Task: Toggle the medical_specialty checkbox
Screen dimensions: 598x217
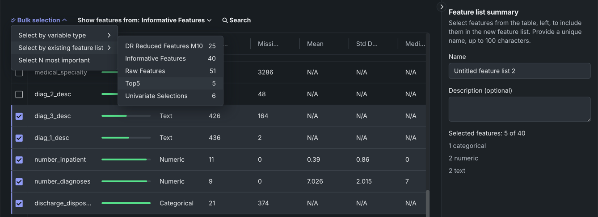Action: pyautogui.click(x=19, y=73)
